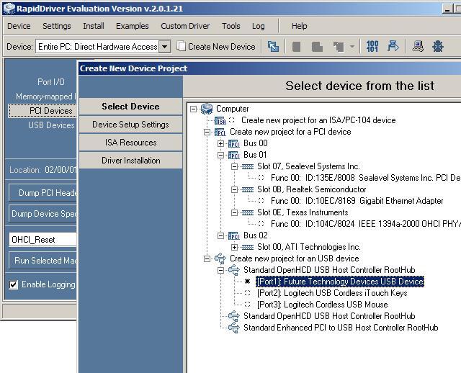Click the ISA icon in device tree

click(220, 121)
